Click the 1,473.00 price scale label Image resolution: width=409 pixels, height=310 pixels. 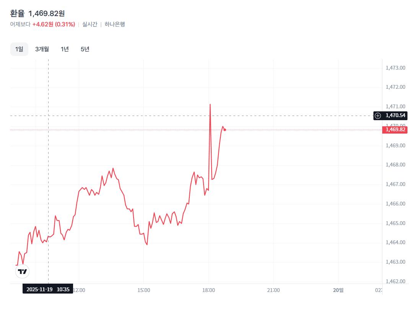pyautogui.click(x=395, y=68)
